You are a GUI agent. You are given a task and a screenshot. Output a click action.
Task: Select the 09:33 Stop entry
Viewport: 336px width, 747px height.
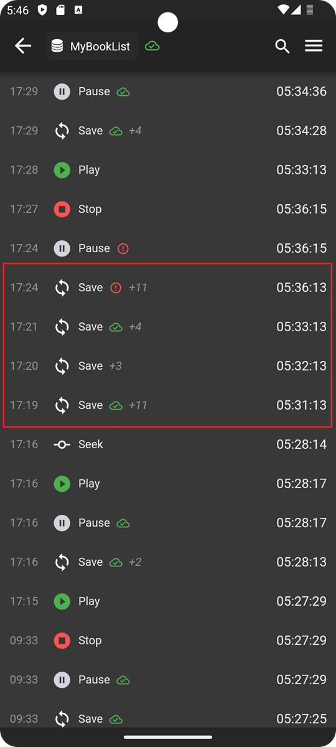(x=168, y=641)
